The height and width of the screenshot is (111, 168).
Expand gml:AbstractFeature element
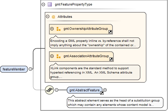click(x=105, y=90)
